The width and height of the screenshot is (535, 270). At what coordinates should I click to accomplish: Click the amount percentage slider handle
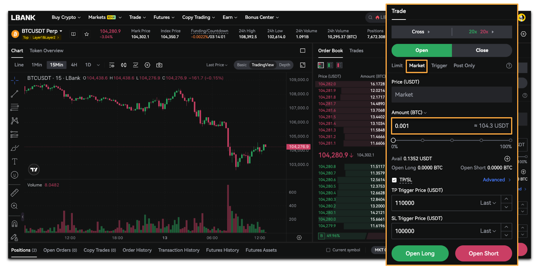(x=393, y=140)
